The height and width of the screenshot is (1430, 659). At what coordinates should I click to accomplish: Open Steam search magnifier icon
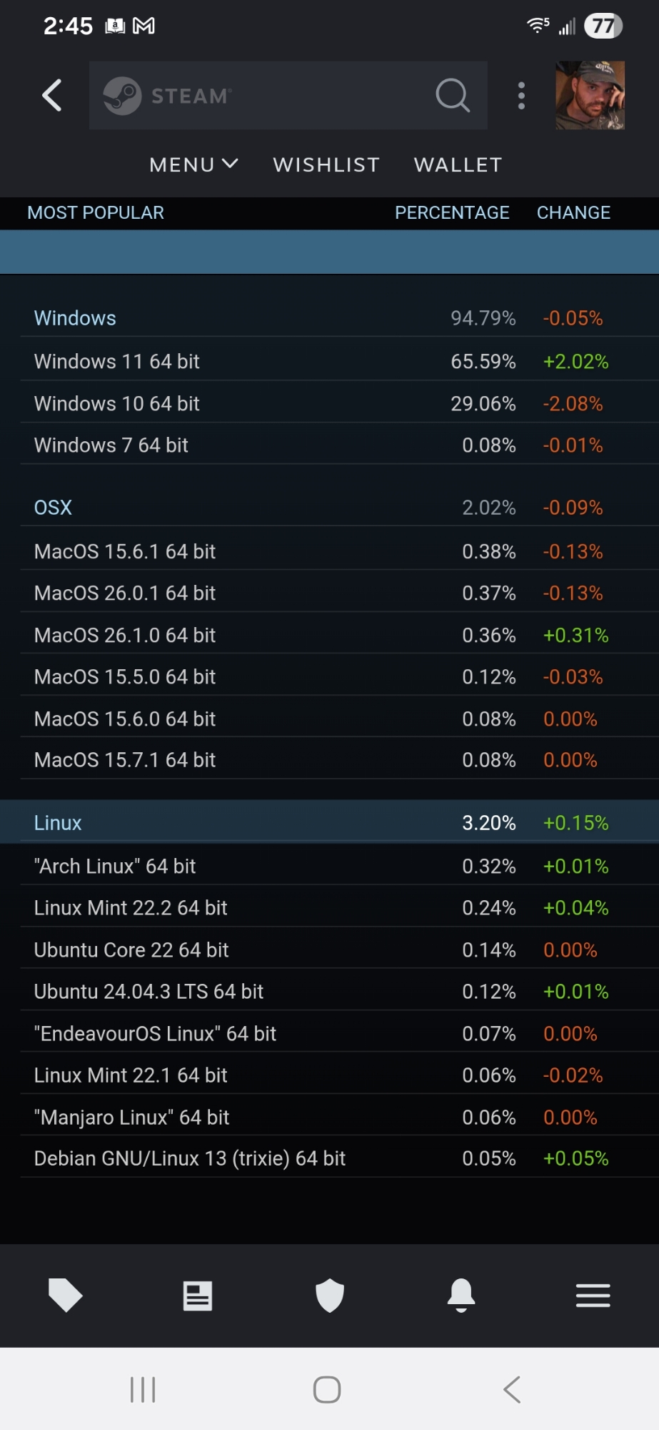[x=453, y=95]
